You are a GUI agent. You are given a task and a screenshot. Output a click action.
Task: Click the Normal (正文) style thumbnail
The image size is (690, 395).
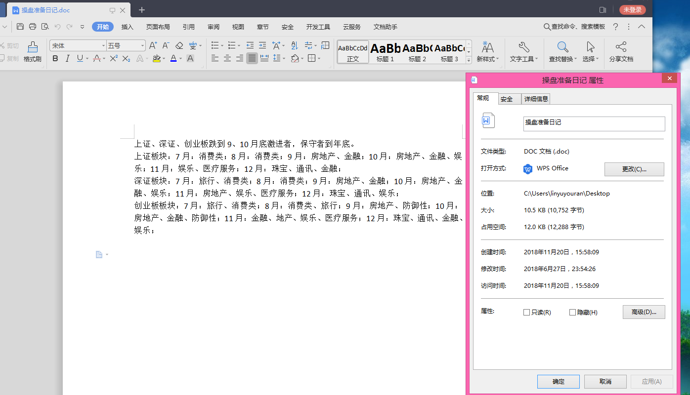353,52
